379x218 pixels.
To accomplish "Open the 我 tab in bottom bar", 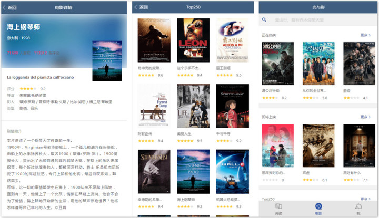I will coord(358,209).
